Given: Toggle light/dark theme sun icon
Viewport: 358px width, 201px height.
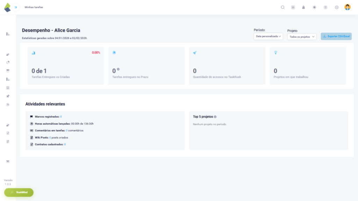Looking at the screenshot, I should coord(314,7).
